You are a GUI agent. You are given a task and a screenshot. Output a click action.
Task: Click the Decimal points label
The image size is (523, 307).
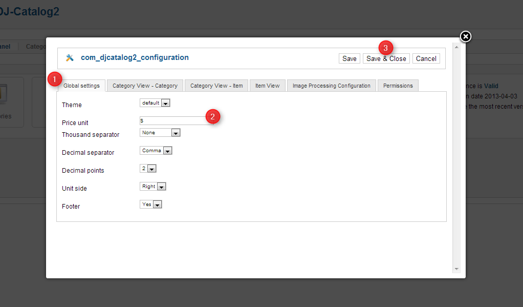click(x=83, y=171)
